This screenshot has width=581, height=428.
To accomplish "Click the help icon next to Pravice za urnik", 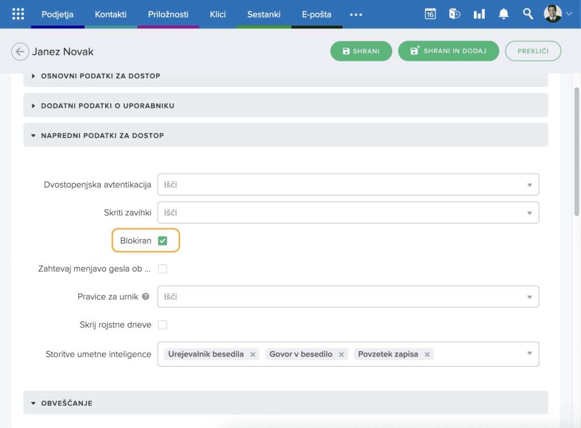I will (x=146, y=296).
